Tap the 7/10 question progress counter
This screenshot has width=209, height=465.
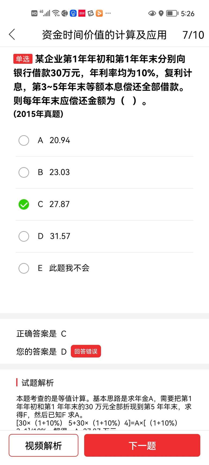point(193,35)
